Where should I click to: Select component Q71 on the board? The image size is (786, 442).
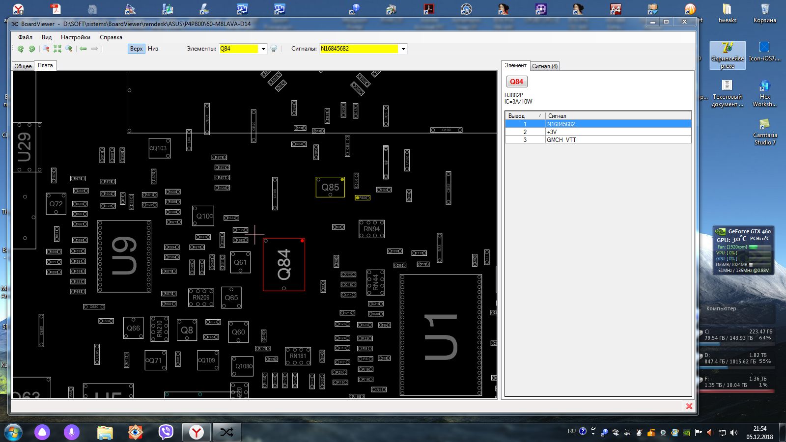click(x=156, y=360)
